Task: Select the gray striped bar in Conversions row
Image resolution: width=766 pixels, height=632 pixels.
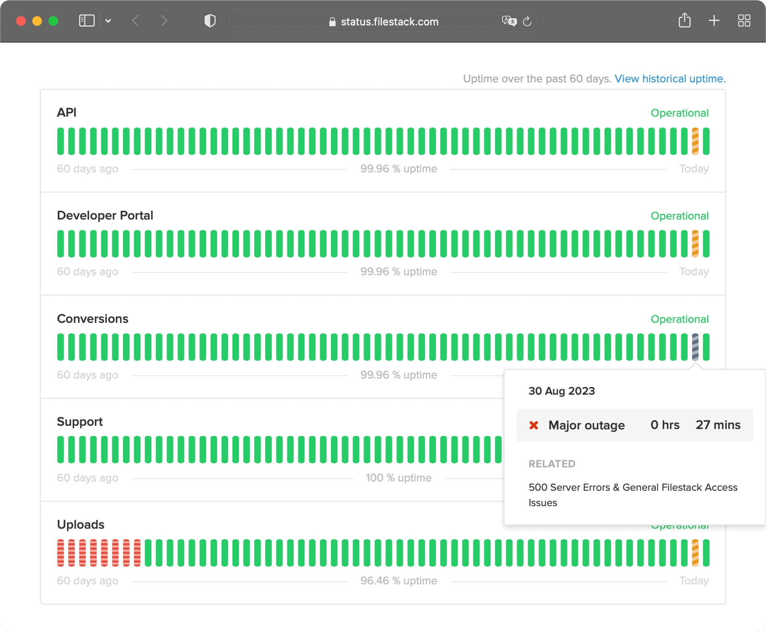Action: [x=695, y=347]
